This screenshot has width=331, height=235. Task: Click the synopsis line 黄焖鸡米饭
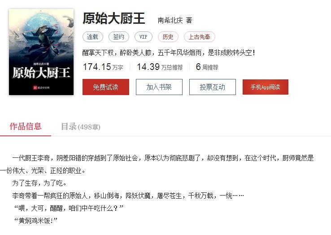tap(36, 221)
